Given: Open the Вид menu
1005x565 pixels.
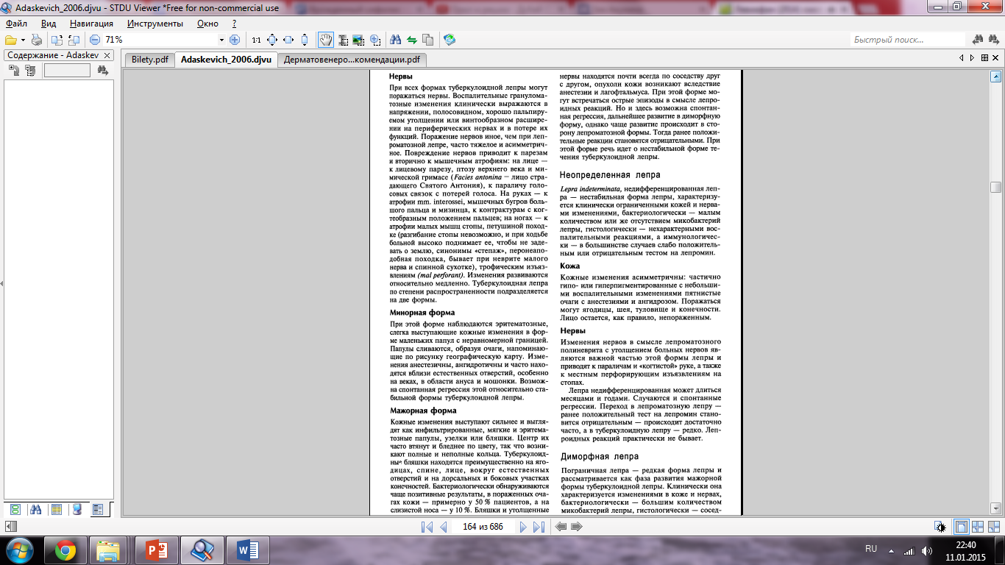Looking at the screenshot, I should (49, 24).
